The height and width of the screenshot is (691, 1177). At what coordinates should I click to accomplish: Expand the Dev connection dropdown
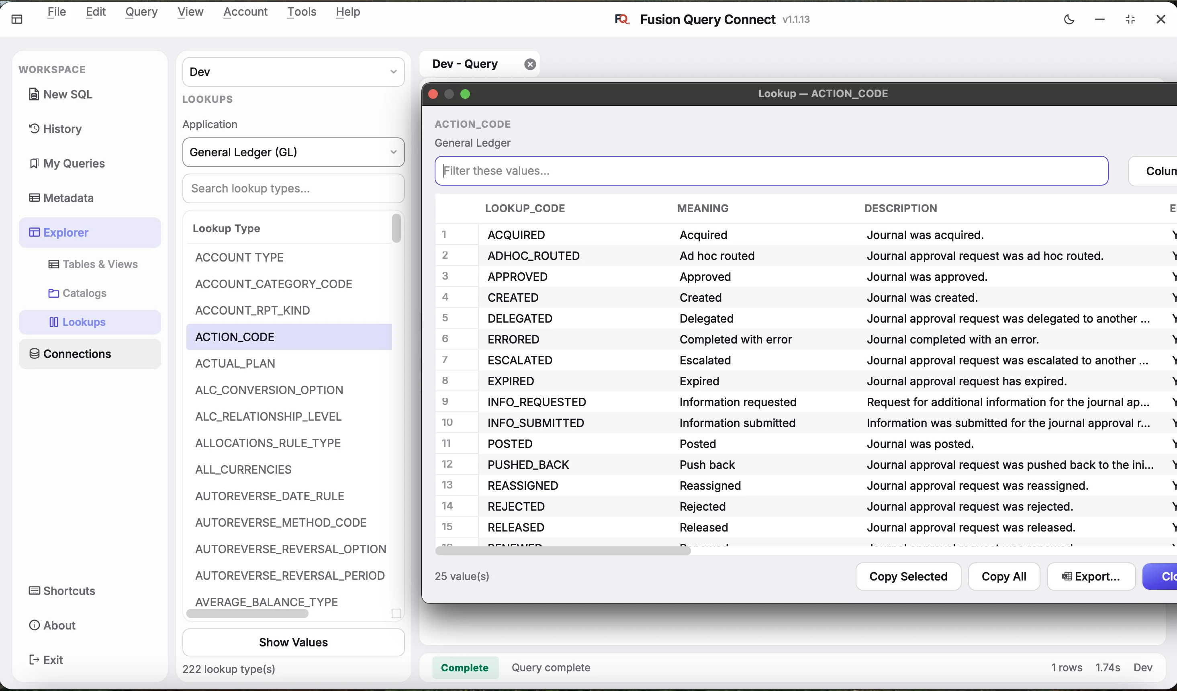(x=293, y=72)
